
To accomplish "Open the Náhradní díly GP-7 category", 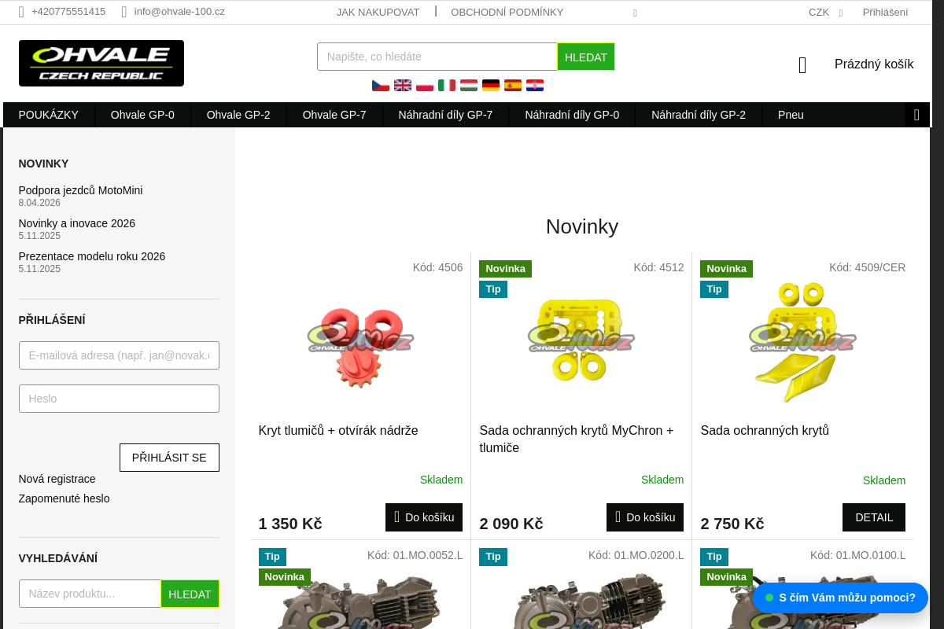I will [445, 115].
